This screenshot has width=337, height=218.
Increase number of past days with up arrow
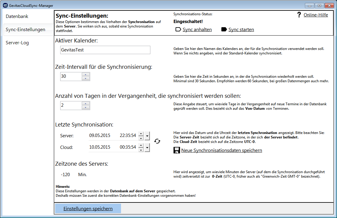pos(86,103)
